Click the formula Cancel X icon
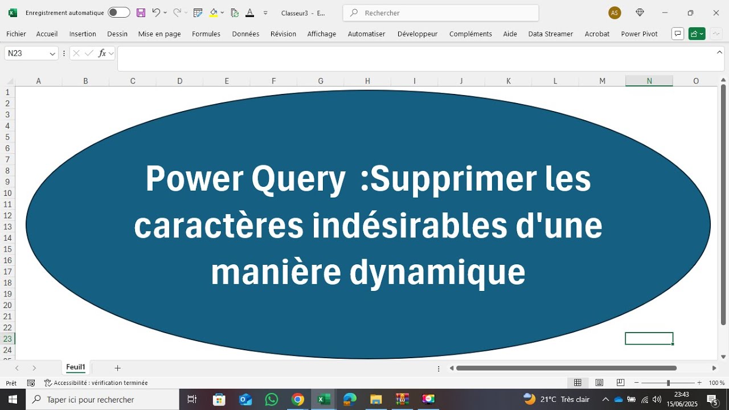The image size is (729, 410). click(x=76, y=53)
